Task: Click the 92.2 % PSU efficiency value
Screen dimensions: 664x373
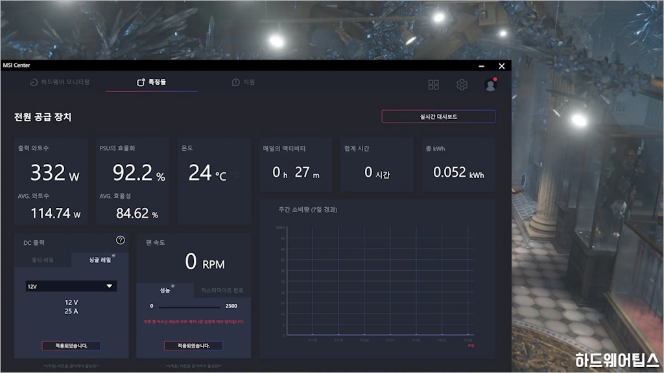Action: tap(139, 172)
